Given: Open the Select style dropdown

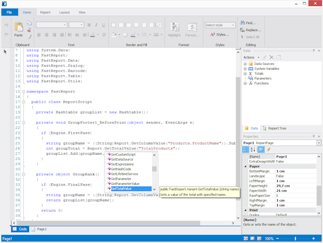Looking at the screenshot, I should (x=220, y=25).
